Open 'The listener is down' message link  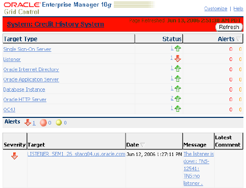pyautogui.click(x=199, y=169)
